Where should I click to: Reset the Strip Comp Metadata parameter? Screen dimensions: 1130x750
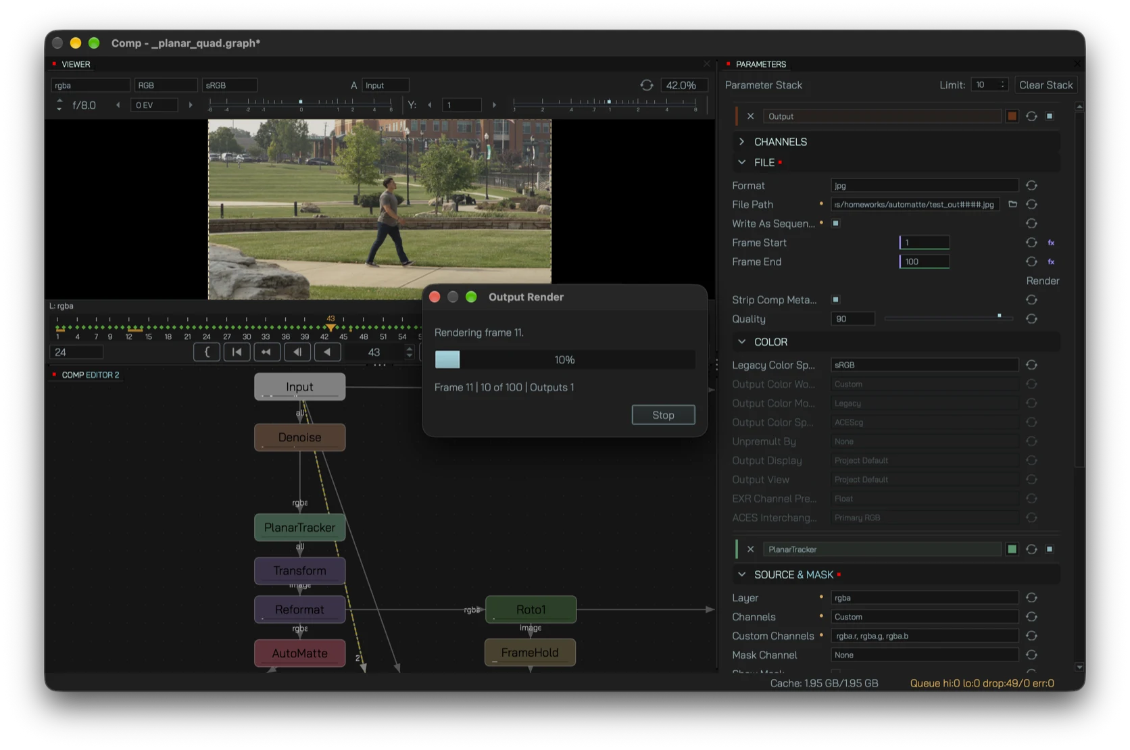pos(1031,299)
